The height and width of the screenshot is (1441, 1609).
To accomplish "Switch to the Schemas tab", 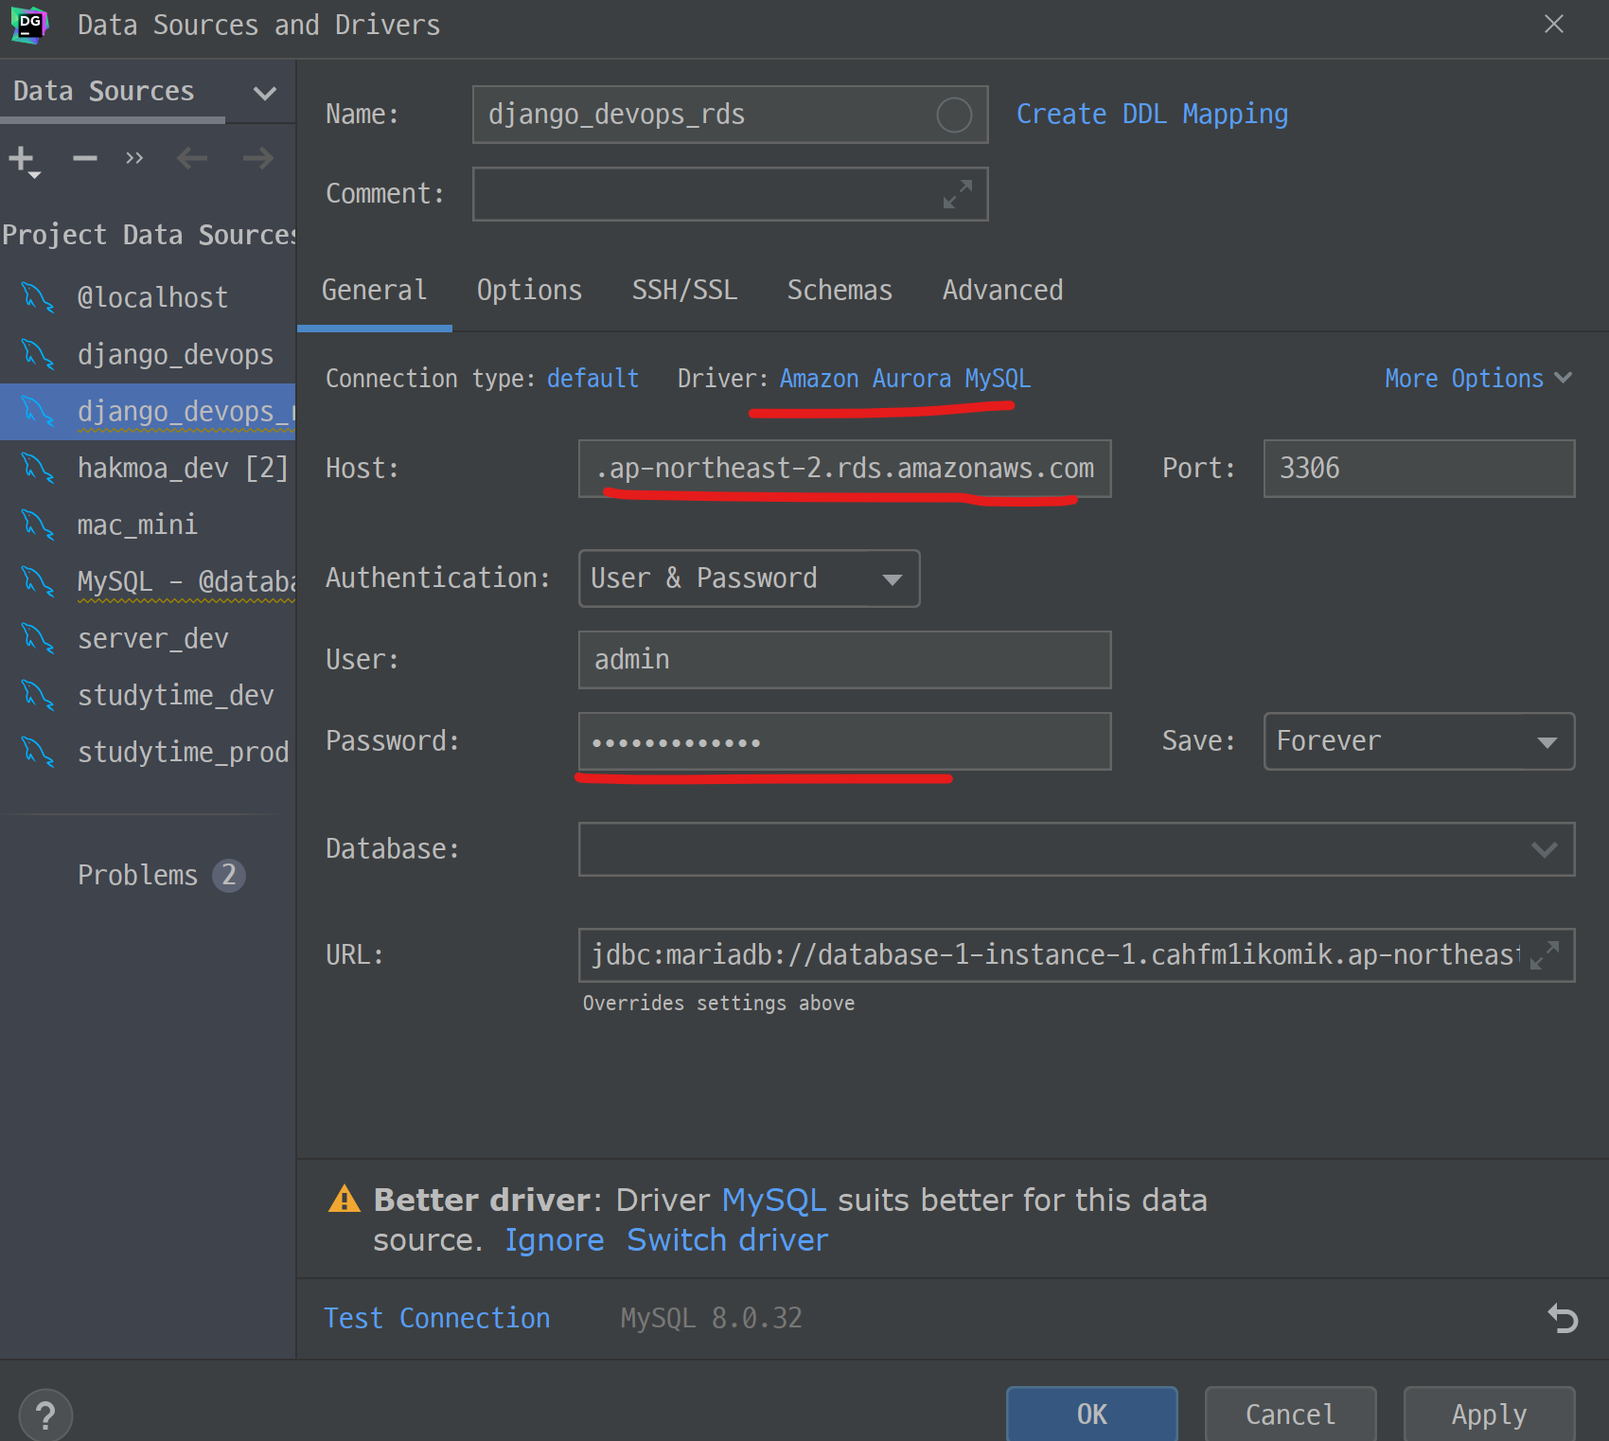I will [x=840, y=291].
